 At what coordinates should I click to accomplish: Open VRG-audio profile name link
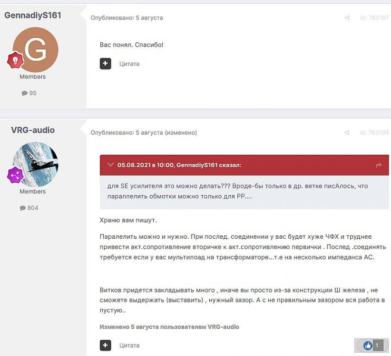pyautogui.click(x=33, y=130)
